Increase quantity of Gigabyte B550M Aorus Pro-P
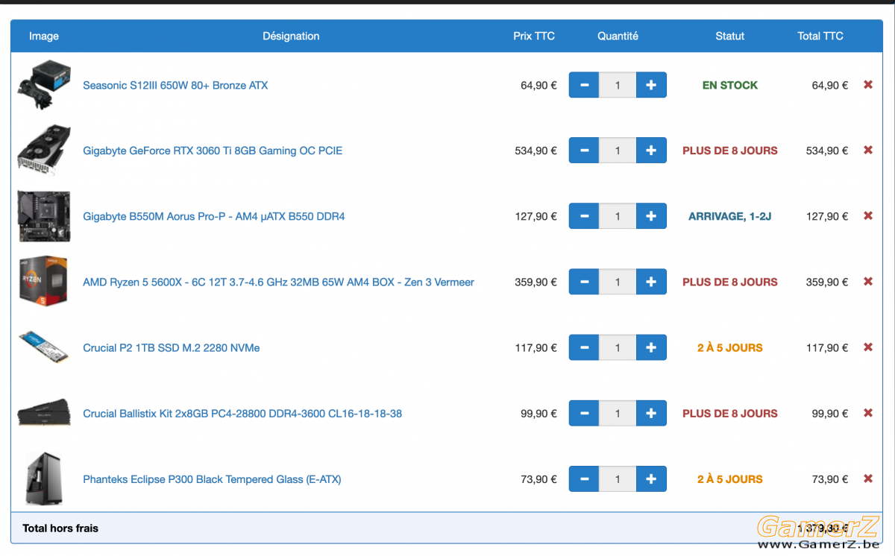The image size is (895, 556). pos(651,216)
